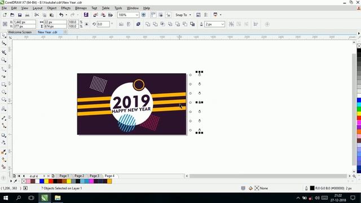
Task: Select the Rectangle tool
Action: [4, 85]
